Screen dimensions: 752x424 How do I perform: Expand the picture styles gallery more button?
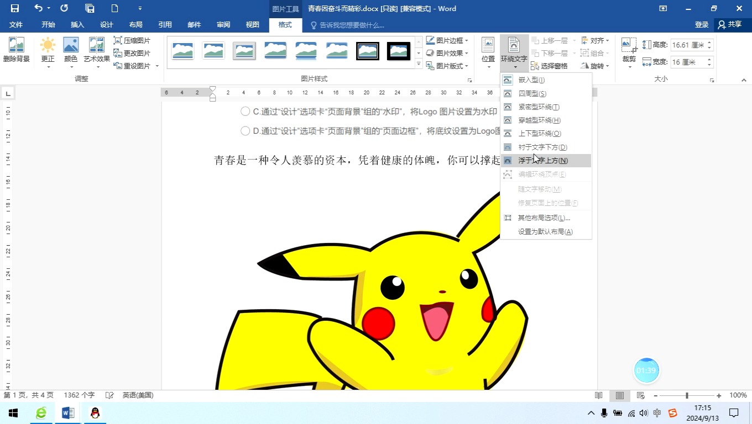(419, 65)
